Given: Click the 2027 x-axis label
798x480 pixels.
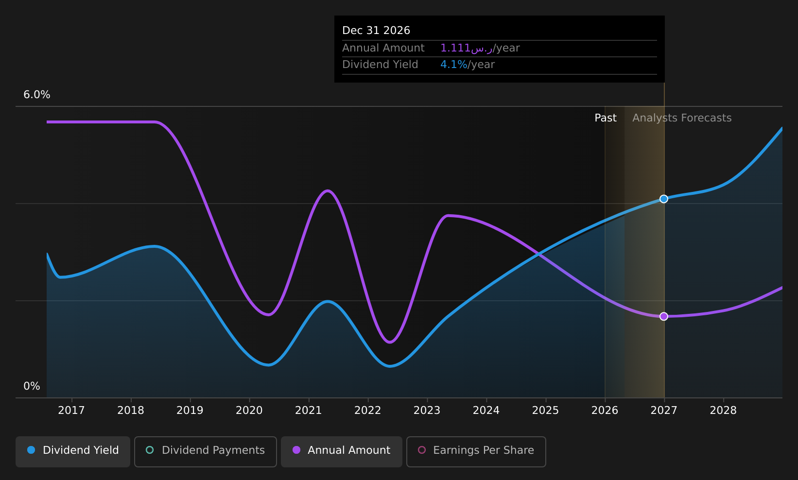Looking at the screenshot, I should pyautogui.click(x=664, y=411).
